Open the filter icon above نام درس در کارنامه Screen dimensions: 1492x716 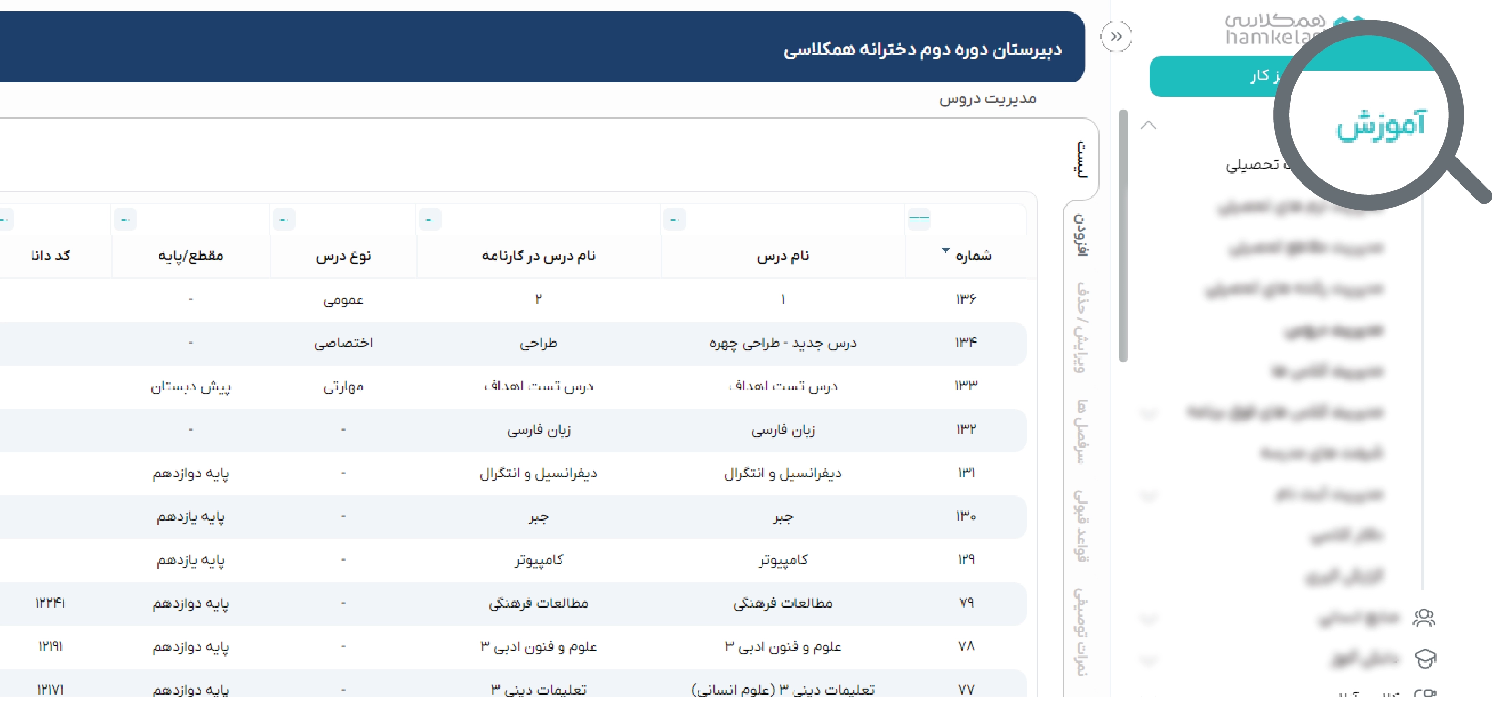tap(430, 219)
